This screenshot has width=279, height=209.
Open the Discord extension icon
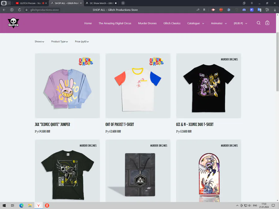pyautogui.click(x=244, y=10)
